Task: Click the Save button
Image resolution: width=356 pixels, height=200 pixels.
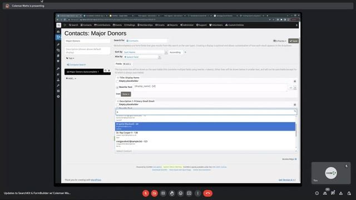Action: click(x=293, y=41)
